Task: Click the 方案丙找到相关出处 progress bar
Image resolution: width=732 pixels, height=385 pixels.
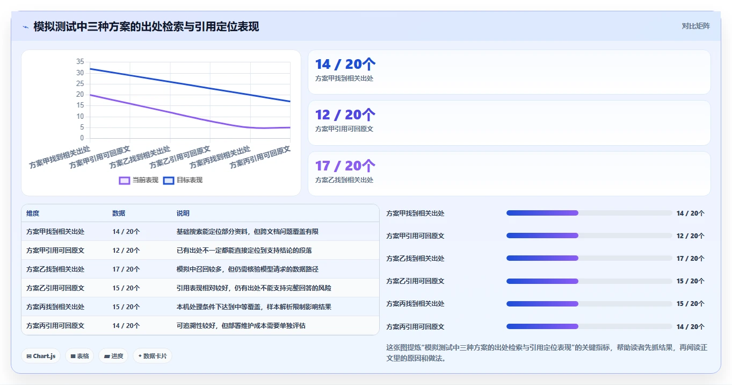Action: (x=589, y=304)
